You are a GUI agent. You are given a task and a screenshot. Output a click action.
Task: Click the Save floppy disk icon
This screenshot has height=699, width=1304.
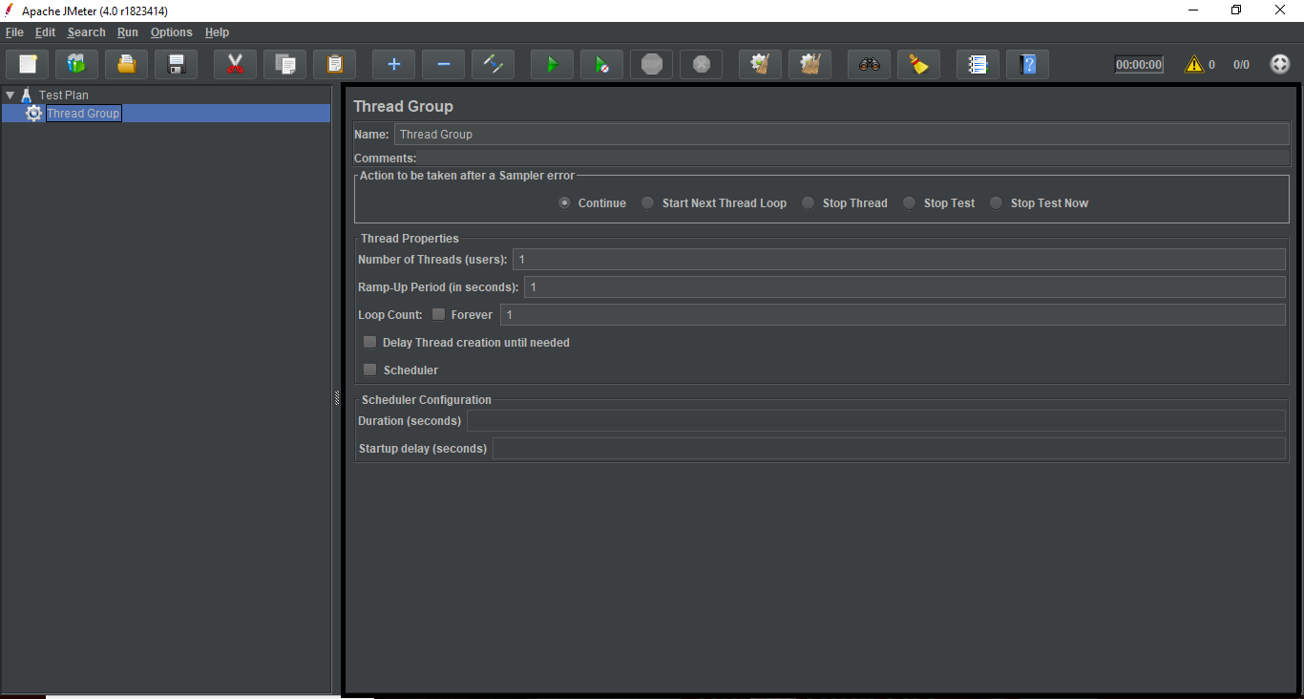(176, 65)
